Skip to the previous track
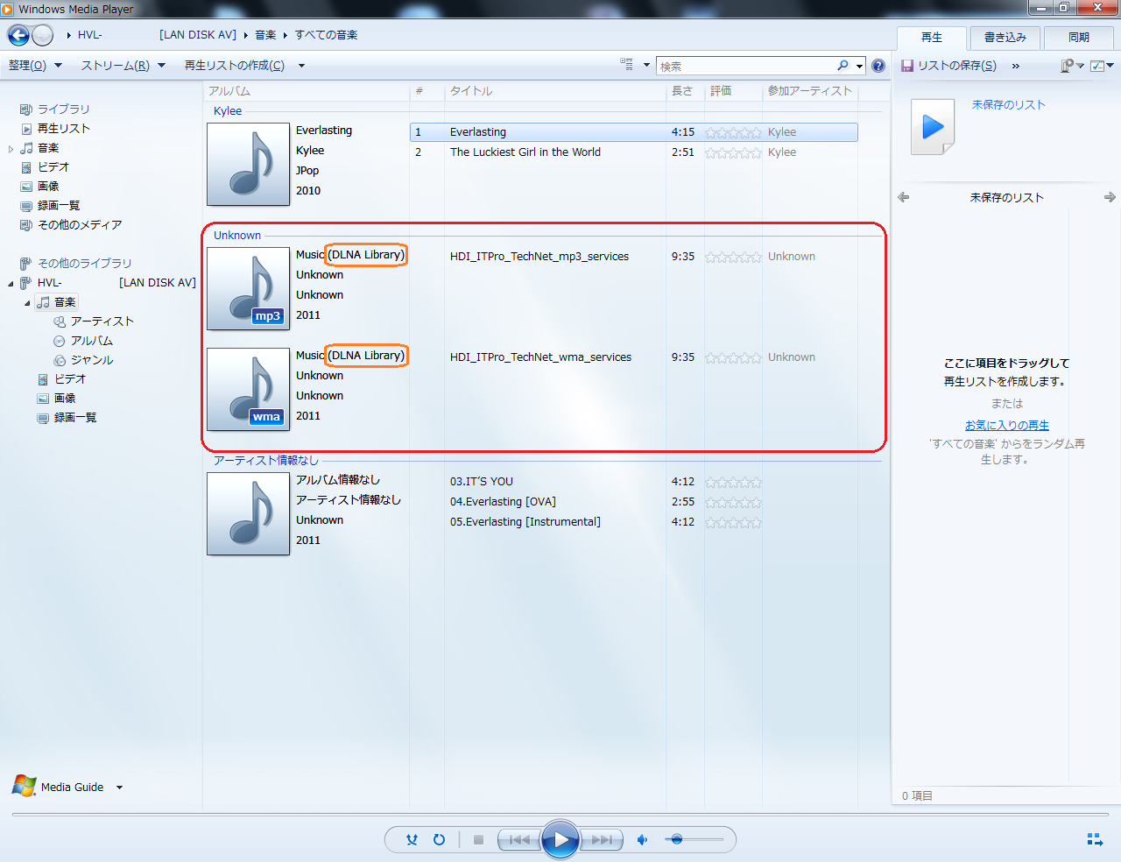The image size is (1121, 862). click(x=520, y=839)
